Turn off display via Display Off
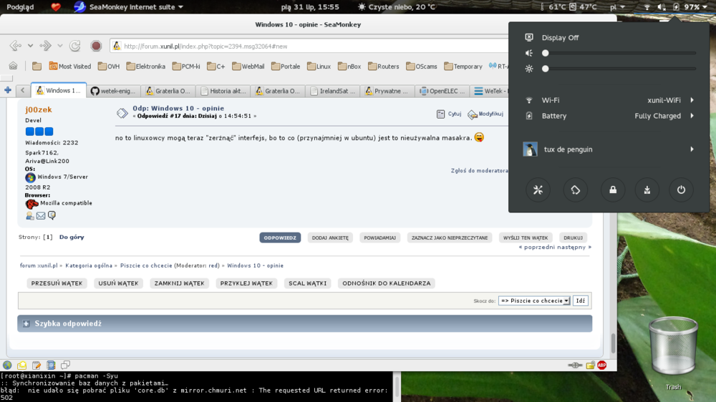 (x=560, y=38)
